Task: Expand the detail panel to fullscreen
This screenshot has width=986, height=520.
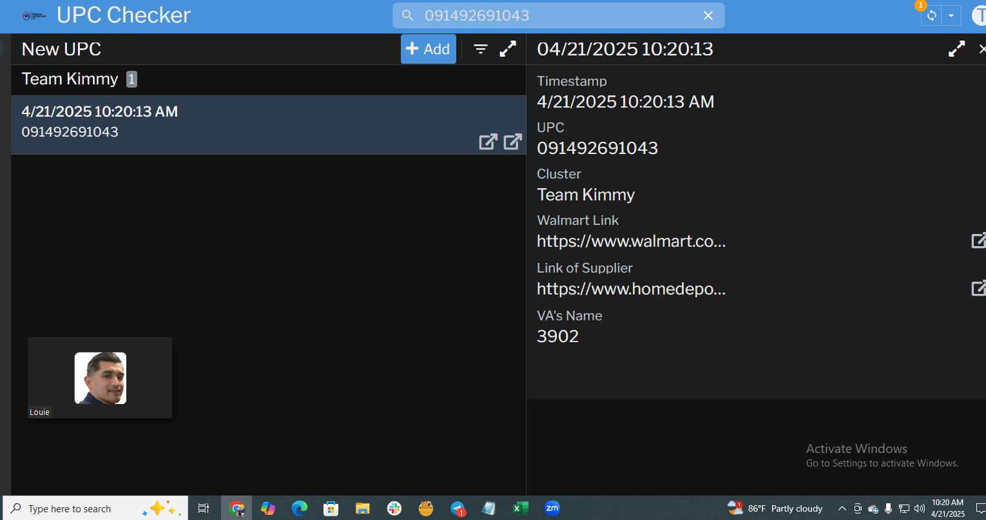Action: 956,49
